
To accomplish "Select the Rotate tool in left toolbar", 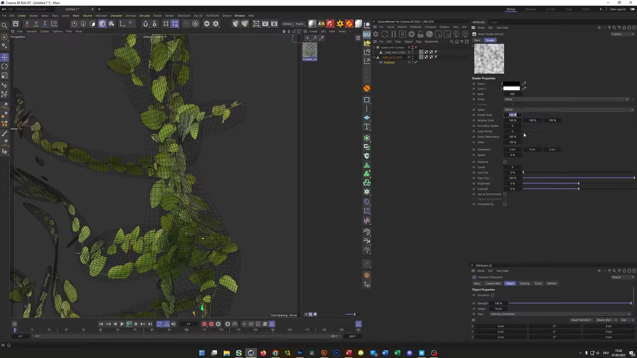I will 5,67.
